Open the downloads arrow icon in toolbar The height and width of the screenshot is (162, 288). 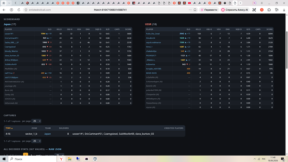284,10
